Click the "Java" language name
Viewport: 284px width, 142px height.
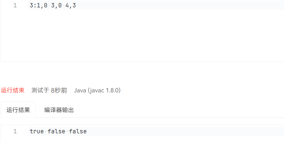(80, 90)
